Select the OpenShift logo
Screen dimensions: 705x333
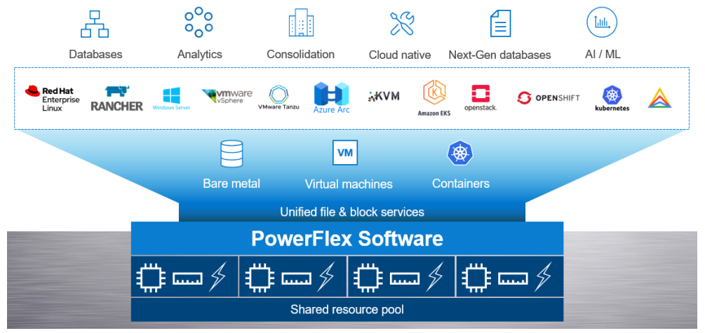pyautogui.click(x=548, y=98)
